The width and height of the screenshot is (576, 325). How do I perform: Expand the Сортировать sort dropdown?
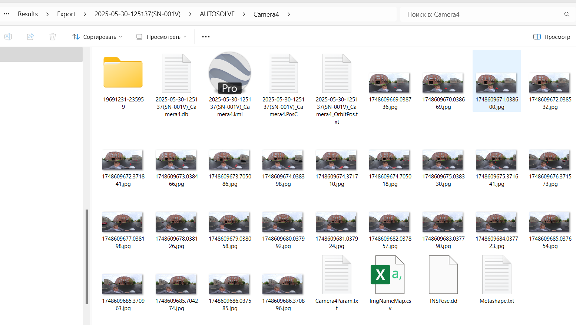[97, 37]
